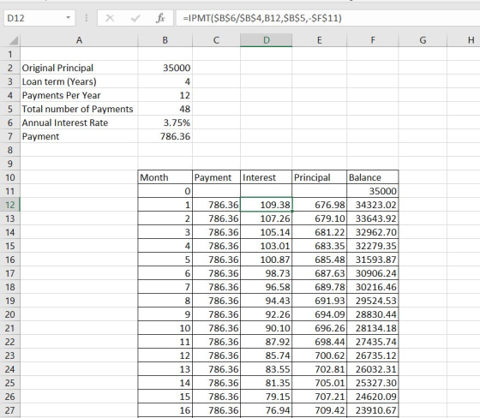Screen dimensions: 480x418
Task: Select the Annual Interest Rate cell 3.75%
Action: coord(165,122)
